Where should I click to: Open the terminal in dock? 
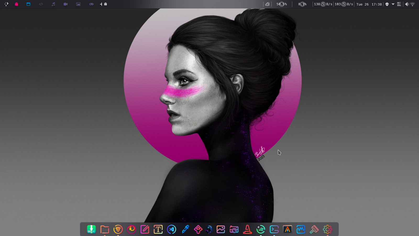tap(274, 229)
